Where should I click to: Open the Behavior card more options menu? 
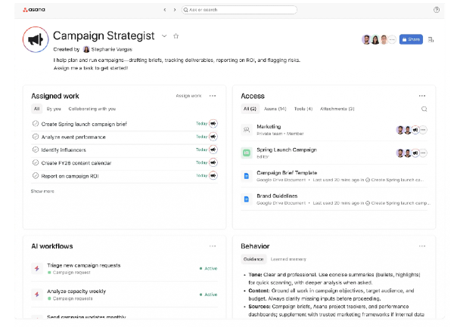[x=422, y=246]
